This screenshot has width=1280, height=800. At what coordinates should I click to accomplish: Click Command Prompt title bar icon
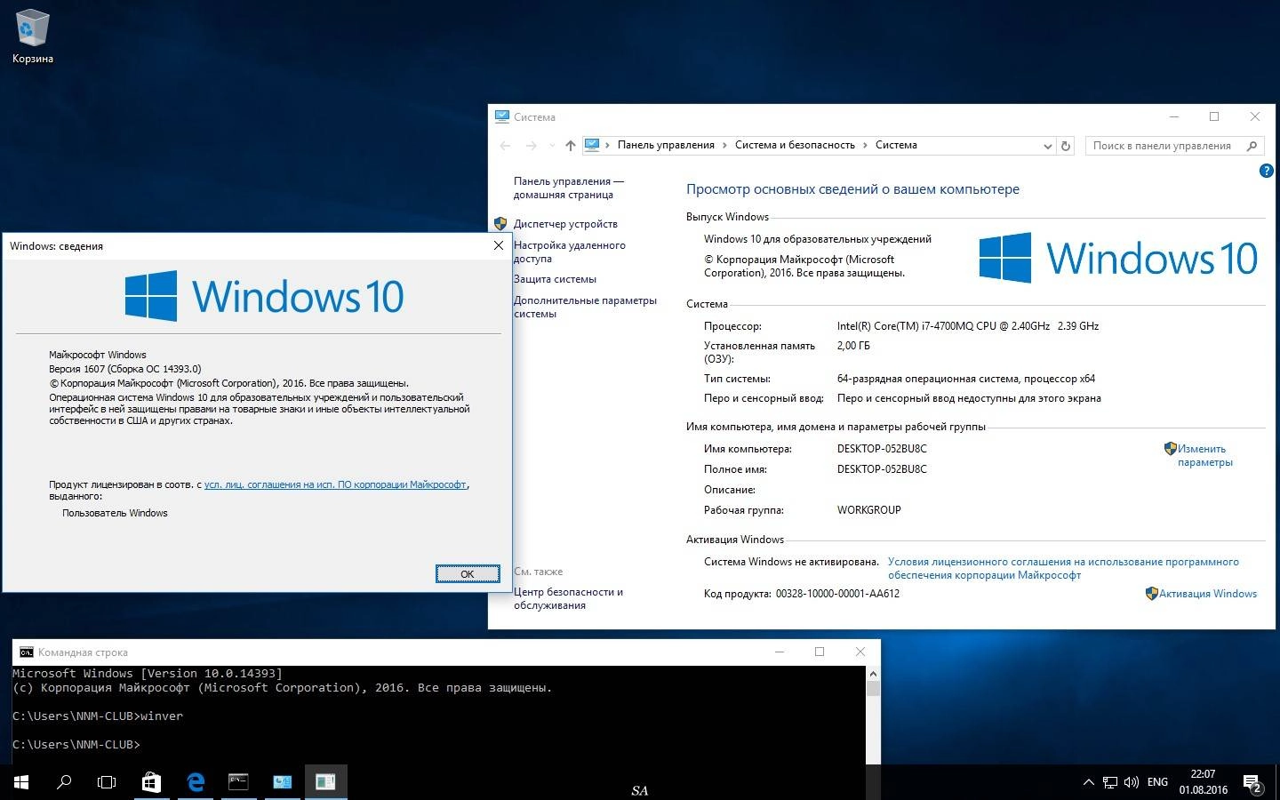click(x=27, y=652)
